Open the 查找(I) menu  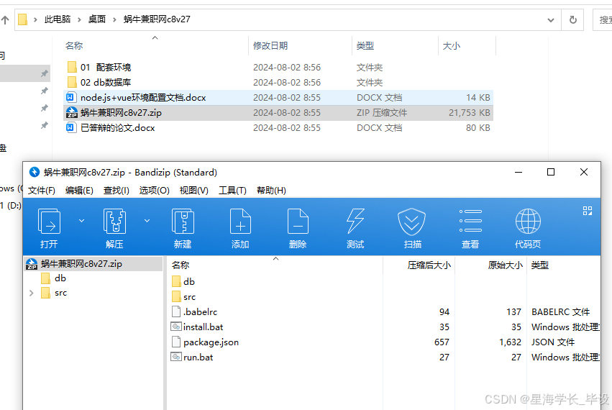coord(117,191)
